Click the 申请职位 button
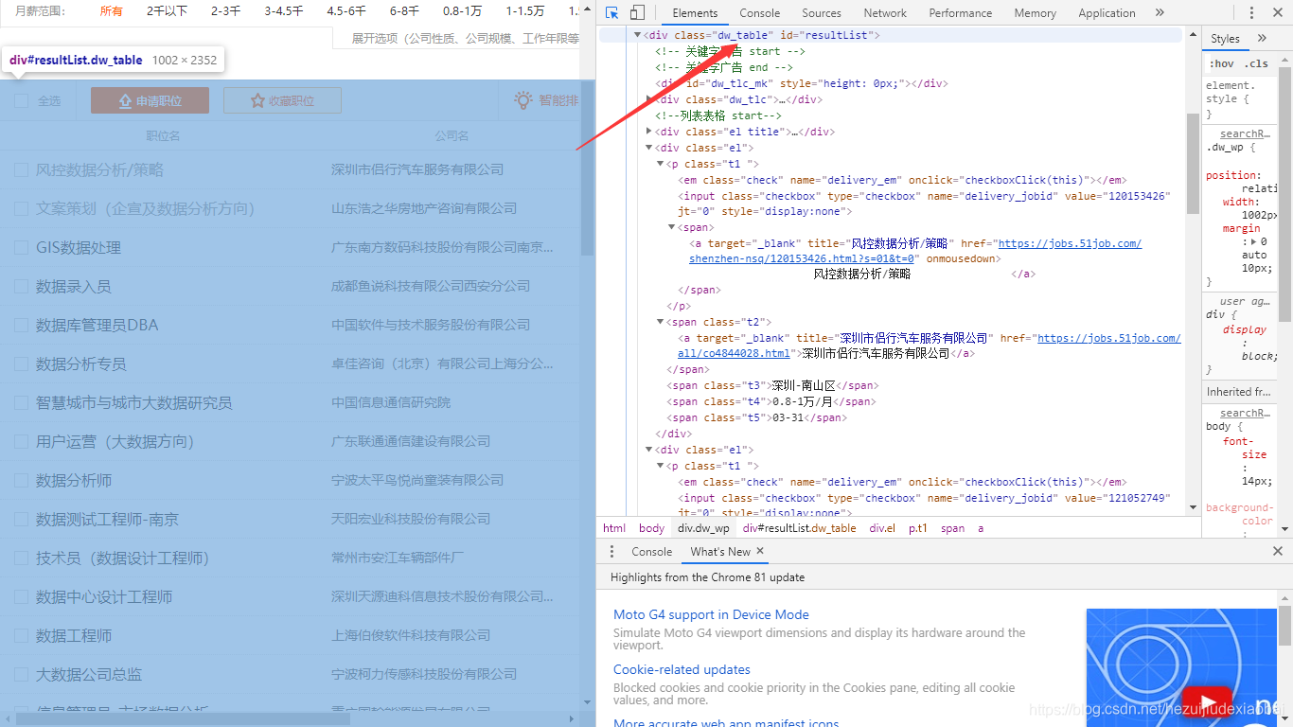The width and height of the screenshot is (1293, 727). click(x=150, y=100)
